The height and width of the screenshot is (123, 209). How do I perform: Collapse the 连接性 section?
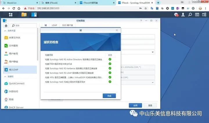(4, 77)
